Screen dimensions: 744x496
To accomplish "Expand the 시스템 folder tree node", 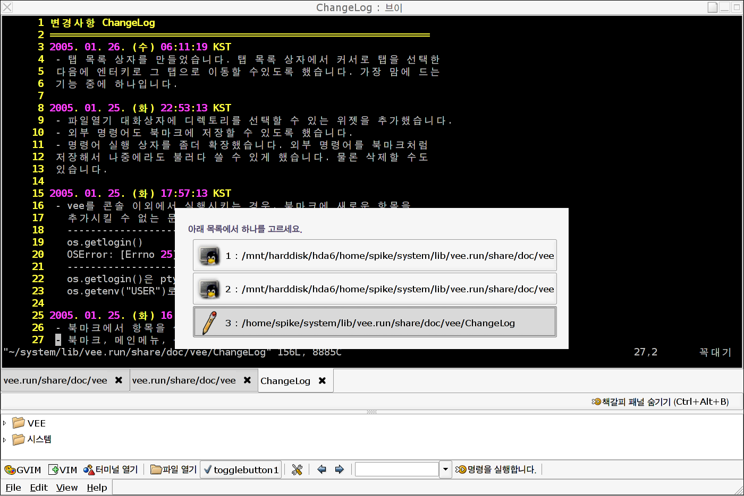I will click(x=5, y=440).
